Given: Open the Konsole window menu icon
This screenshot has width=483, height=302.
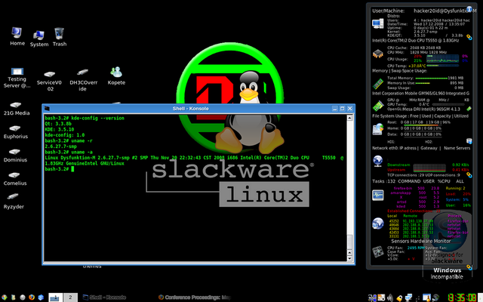Looking at the screenshot, I should coord(47,109).
